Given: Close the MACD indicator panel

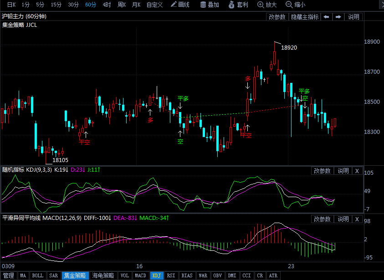Looking at the screenshot, I should (x=357, y=219).
